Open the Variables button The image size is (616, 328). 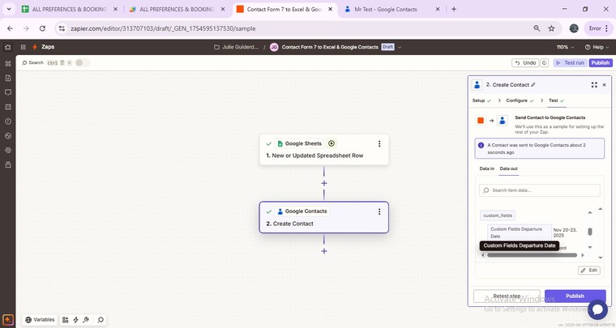coord(40,320)
